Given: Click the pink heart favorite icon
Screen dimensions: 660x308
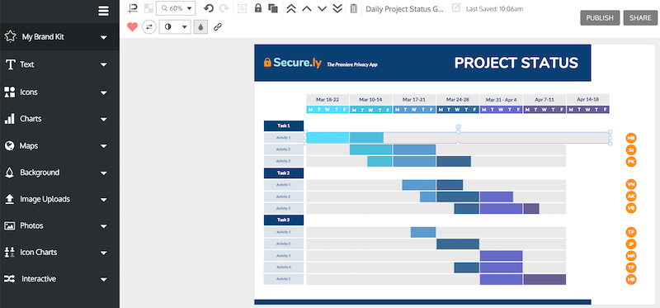Looking at the screenshot, I should point(133,27).
